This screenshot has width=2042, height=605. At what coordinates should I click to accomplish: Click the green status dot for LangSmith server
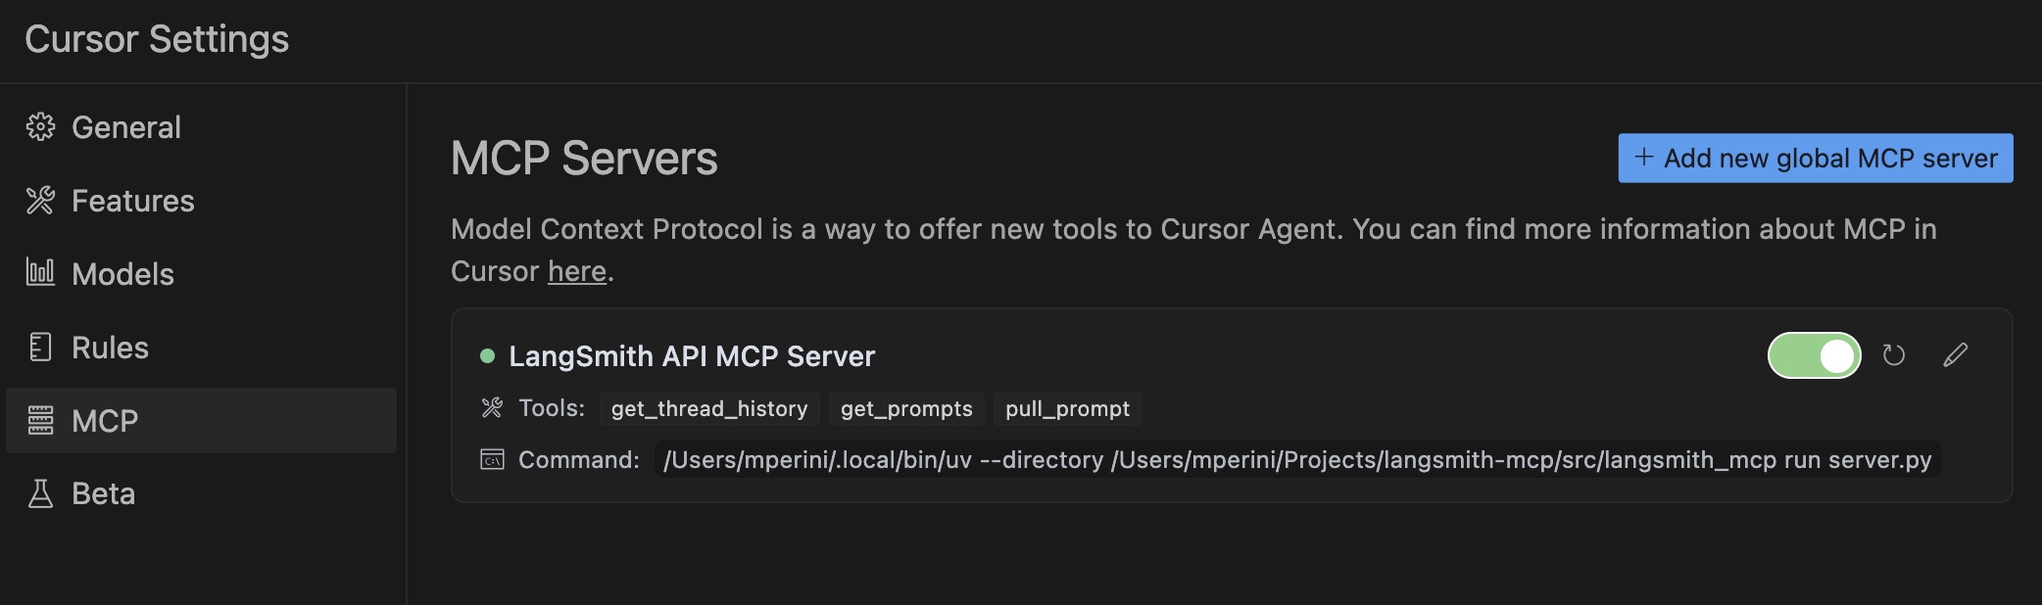tap(487, 356)
